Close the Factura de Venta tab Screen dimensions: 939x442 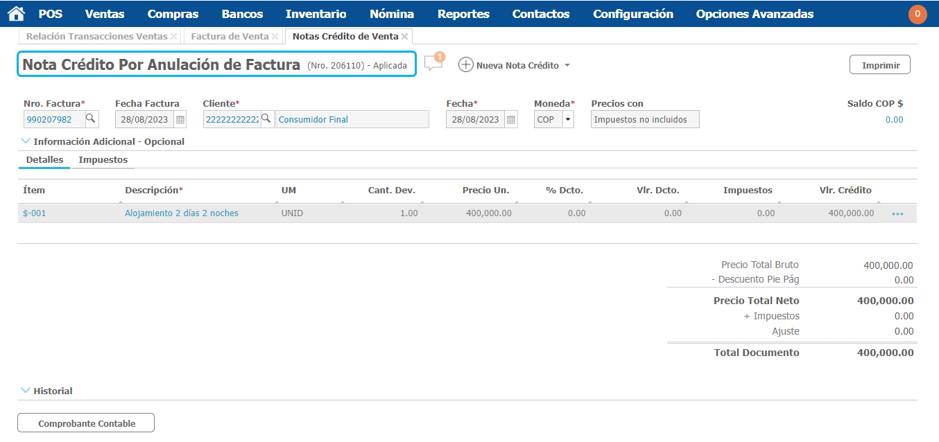[275, 37]
